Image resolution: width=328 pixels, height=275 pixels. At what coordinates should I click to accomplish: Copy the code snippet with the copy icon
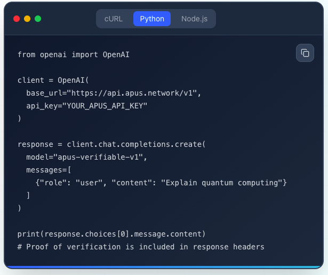coord(305,53)
